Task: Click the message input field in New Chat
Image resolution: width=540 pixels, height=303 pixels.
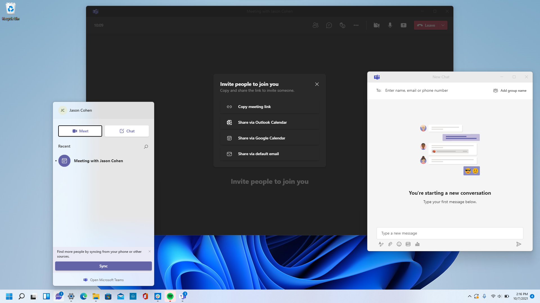Action: [x=450, y=233]
